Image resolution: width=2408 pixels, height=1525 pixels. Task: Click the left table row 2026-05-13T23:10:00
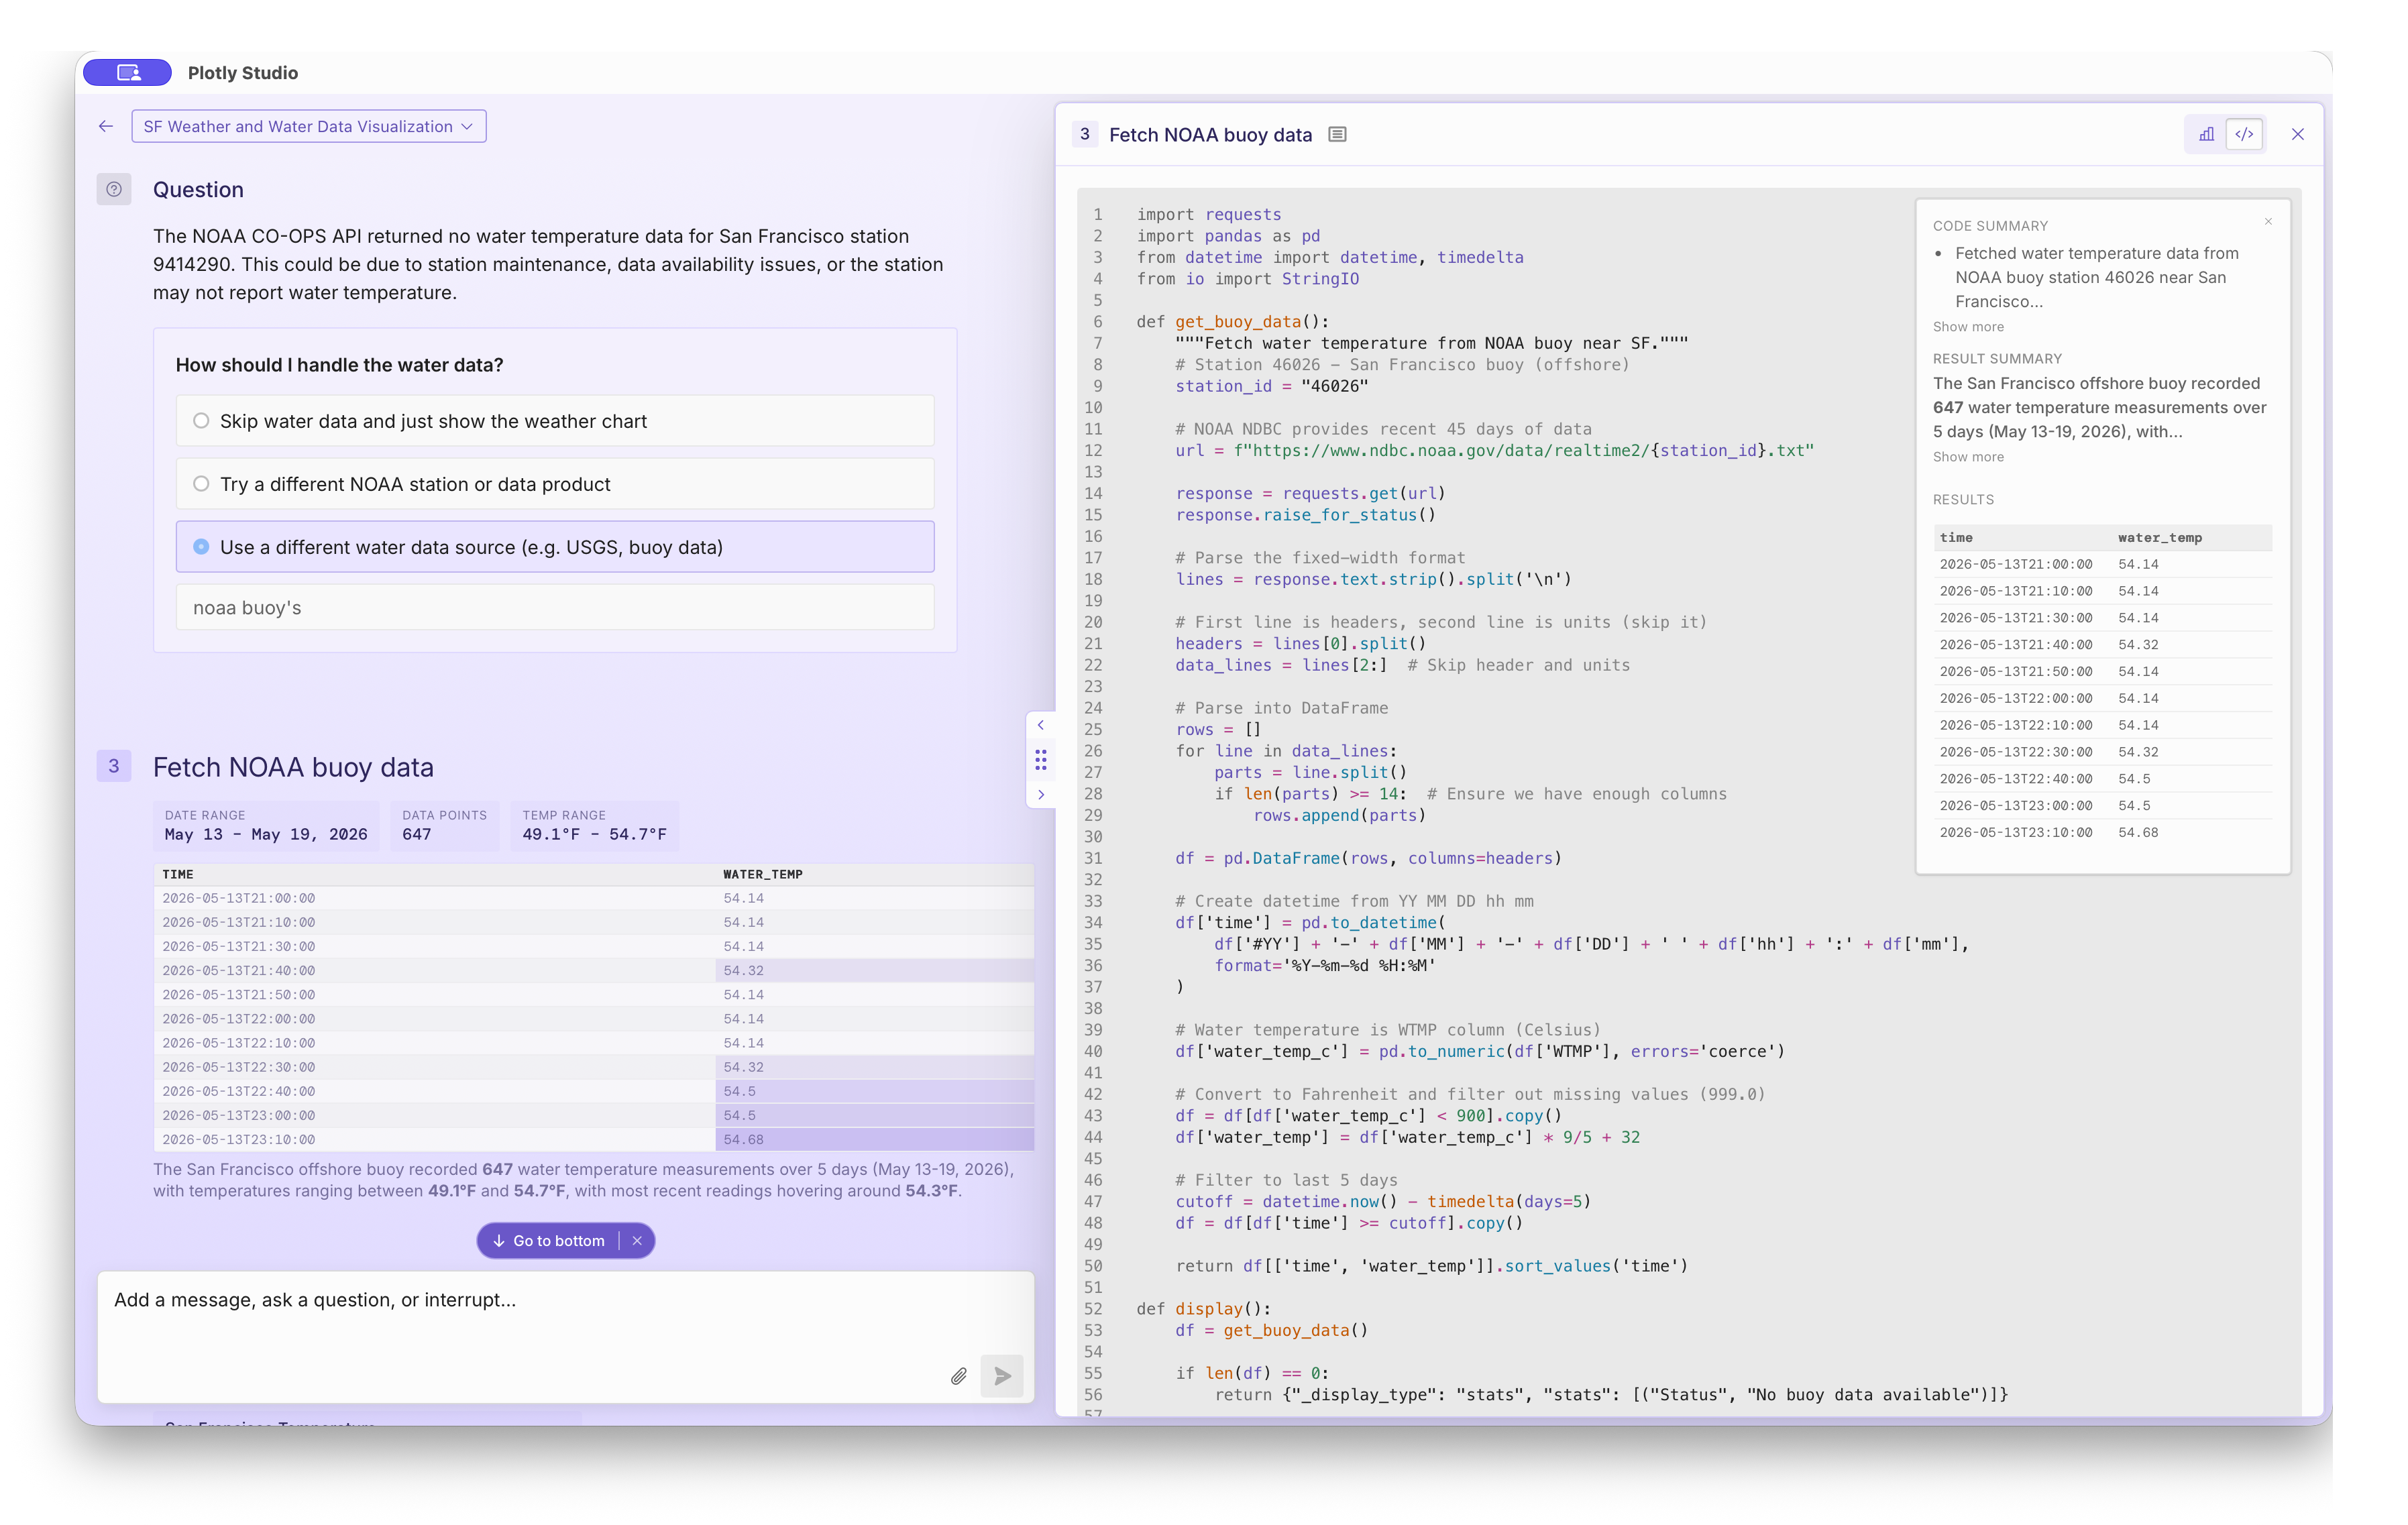coord(593,1139)
